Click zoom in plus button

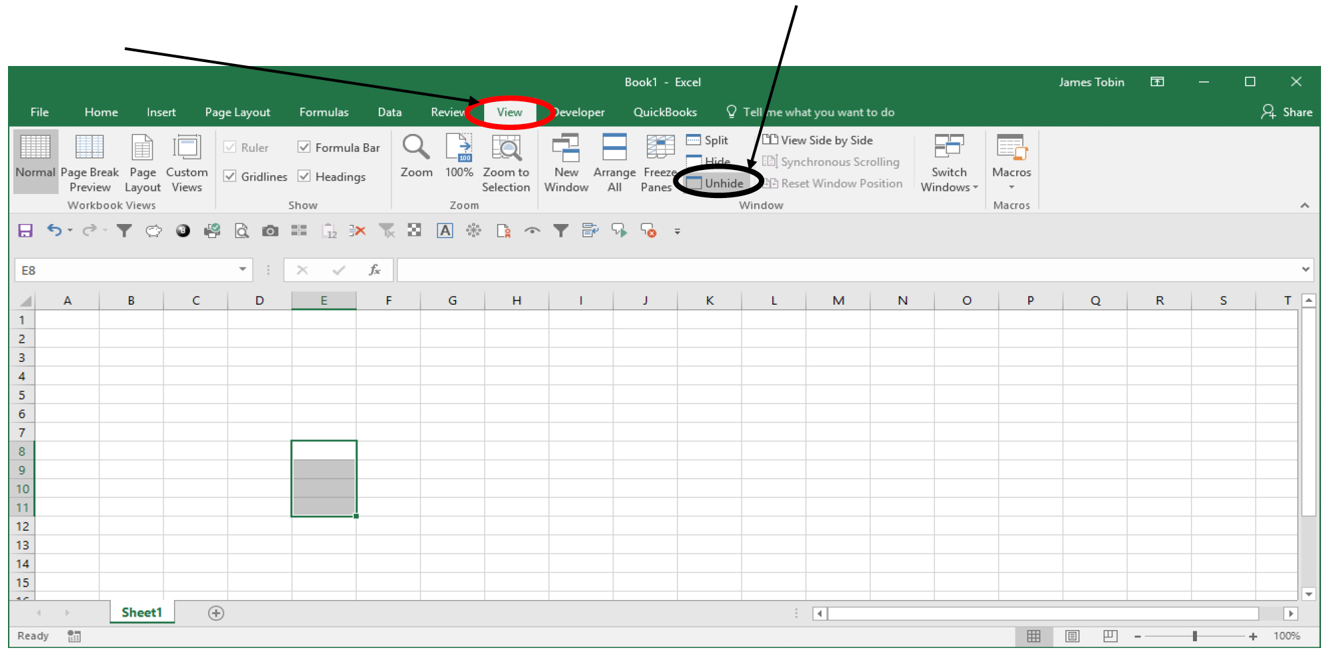[x=1253, y=636]
